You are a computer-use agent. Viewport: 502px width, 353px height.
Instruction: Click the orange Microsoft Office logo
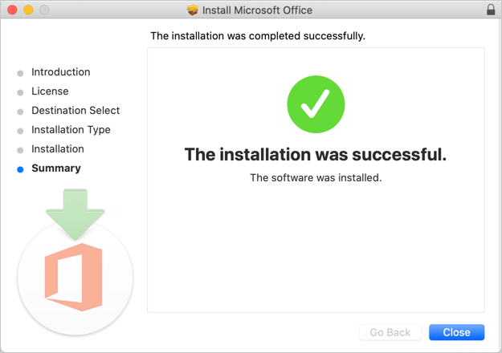click(x=74, y=277)
